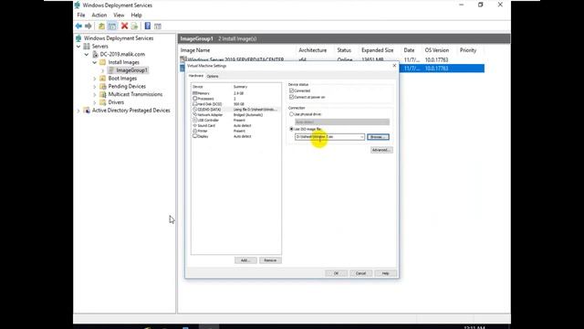584x329 pixels.
Task: Click the Multicast Transmissions folder icon
Action: coord(103,94)
